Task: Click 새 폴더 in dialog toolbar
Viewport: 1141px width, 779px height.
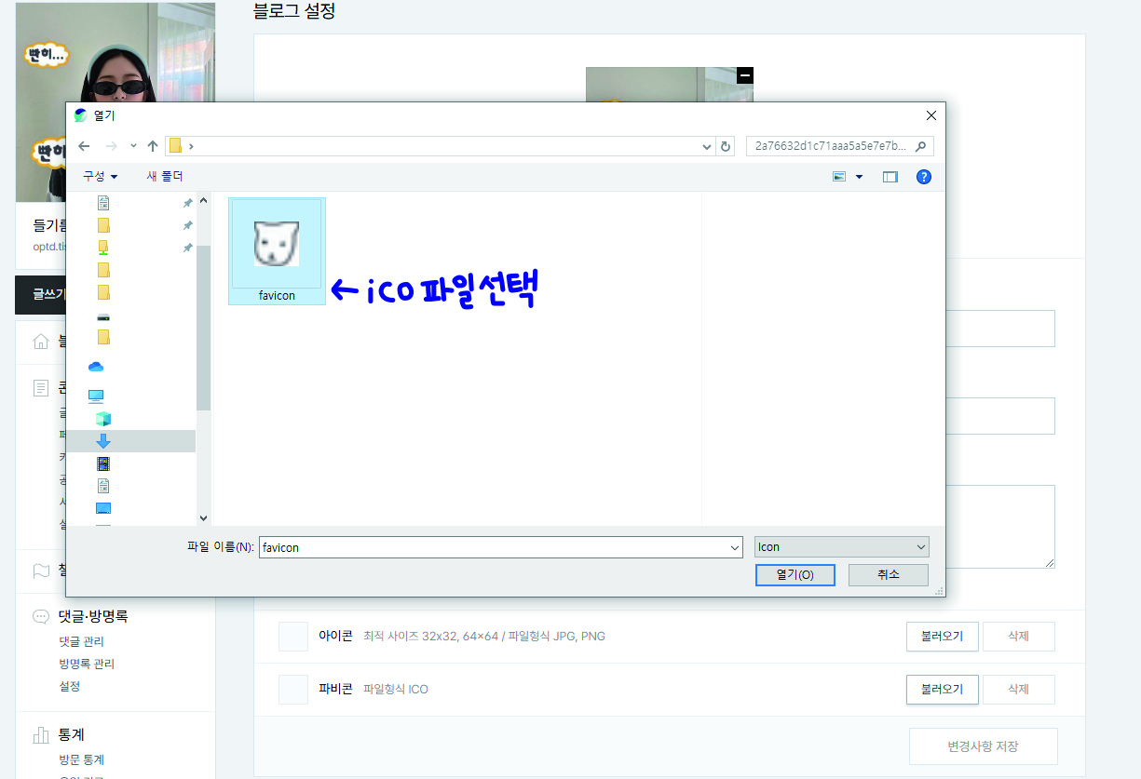Action: click(x=165, y=176)
